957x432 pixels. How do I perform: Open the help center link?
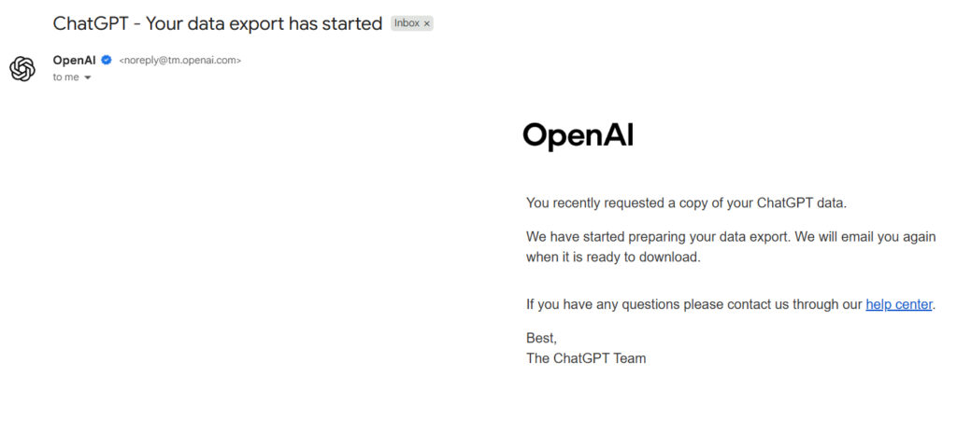898,304
